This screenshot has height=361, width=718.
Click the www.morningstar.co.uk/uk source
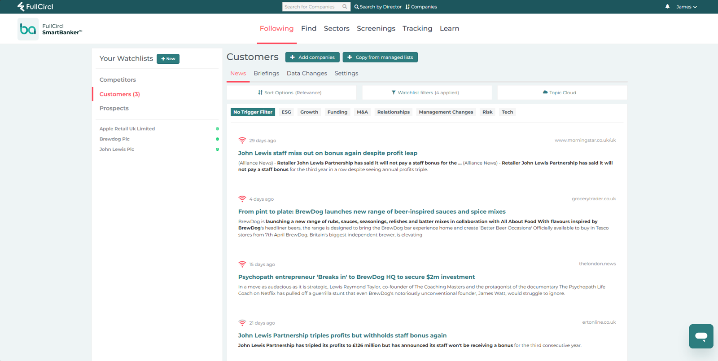click(585, 141)
